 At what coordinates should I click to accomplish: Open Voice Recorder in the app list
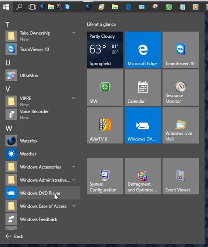click(x=43, y=115)
